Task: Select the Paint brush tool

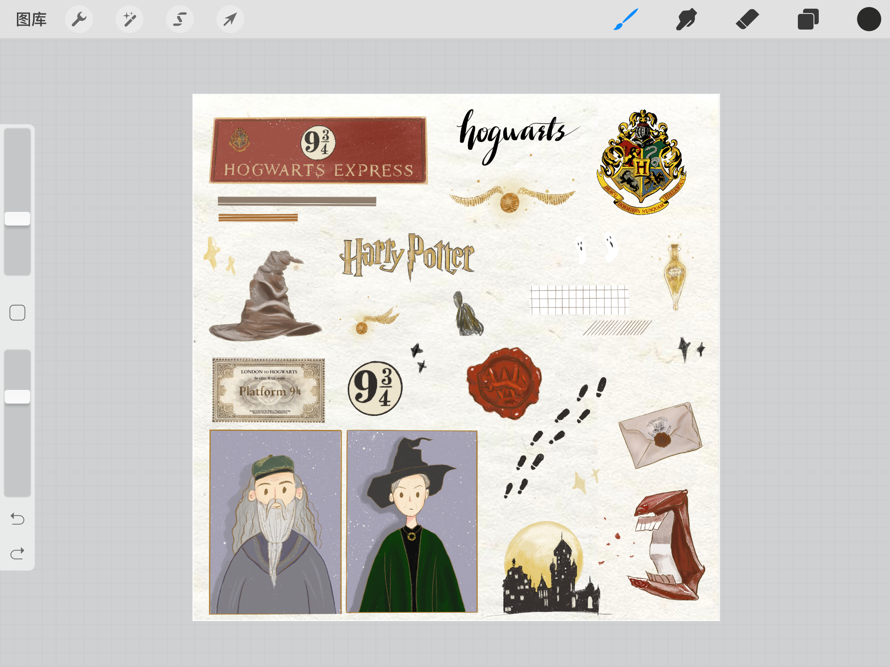Action: pos(626,20)
